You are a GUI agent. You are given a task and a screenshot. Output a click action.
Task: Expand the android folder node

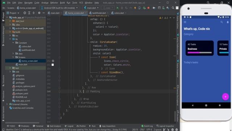click(10, 28)
